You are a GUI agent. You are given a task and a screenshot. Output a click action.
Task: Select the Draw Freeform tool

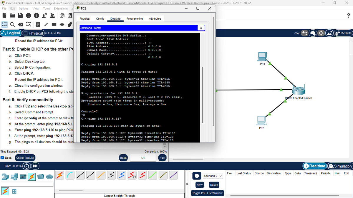tap(70, 24)
